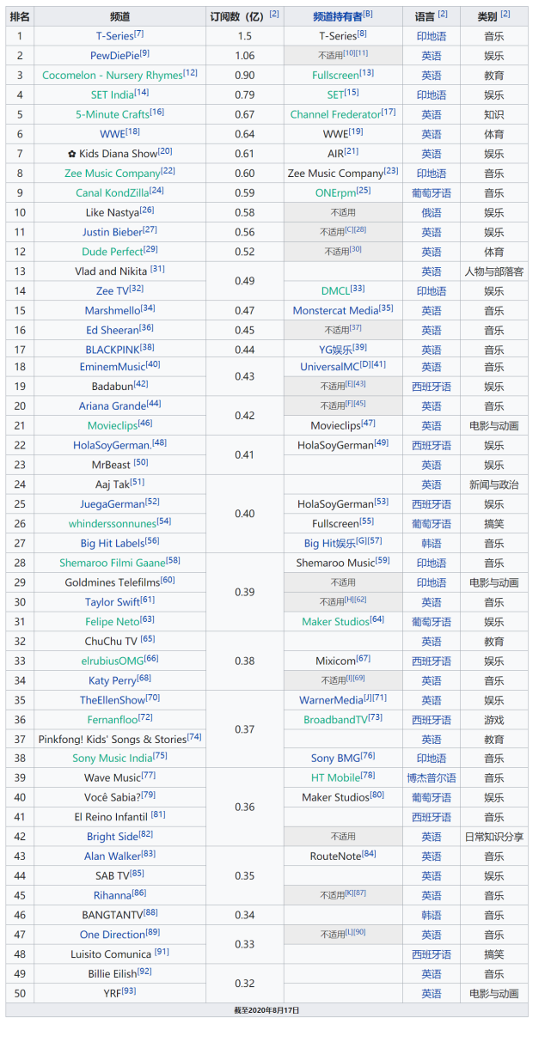This screenshot has width=551, height=1042.
Task: Open the Alan Walker link
Action: click(x=113, y=857)
